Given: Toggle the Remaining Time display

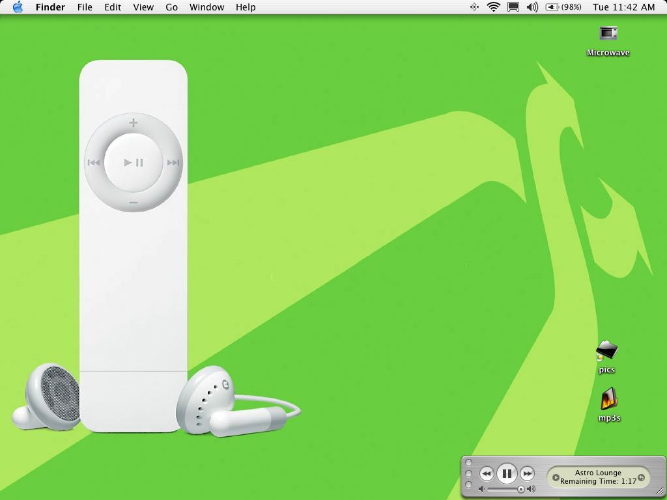Looking at the screenshot, I should pyautogui.click(x=598, y=481).
